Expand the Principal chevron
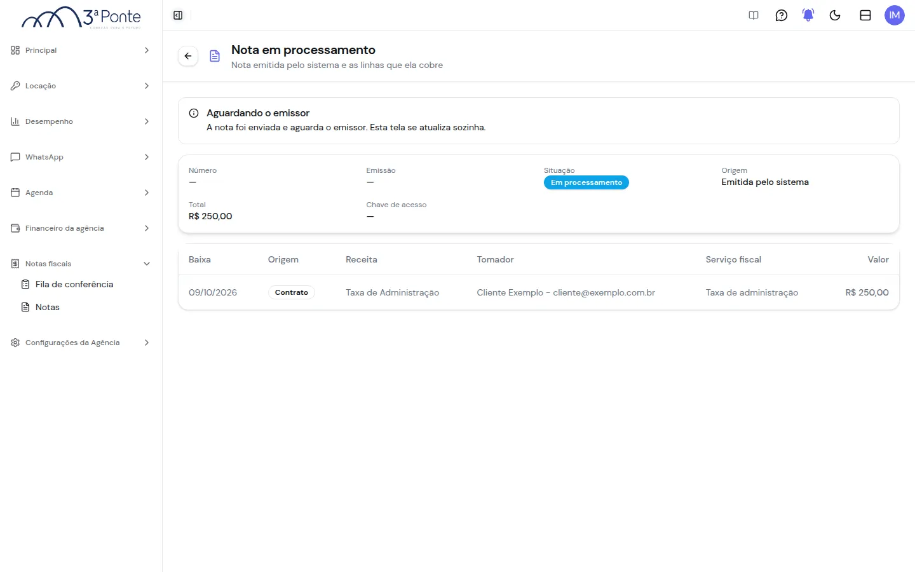 click(x=147, y=50)
